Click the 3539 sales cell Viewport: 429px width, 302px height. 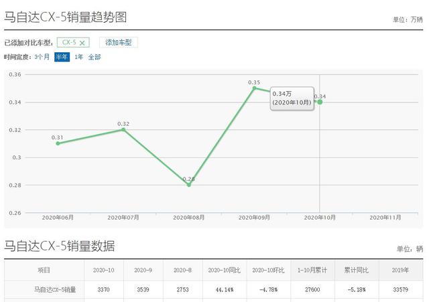143,289
